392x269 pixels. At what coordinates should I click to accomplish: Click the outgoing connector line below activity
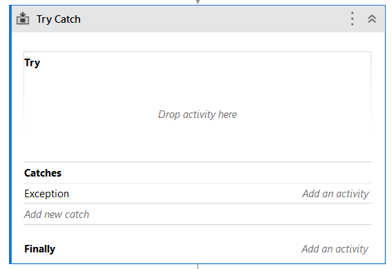point(198,266)
